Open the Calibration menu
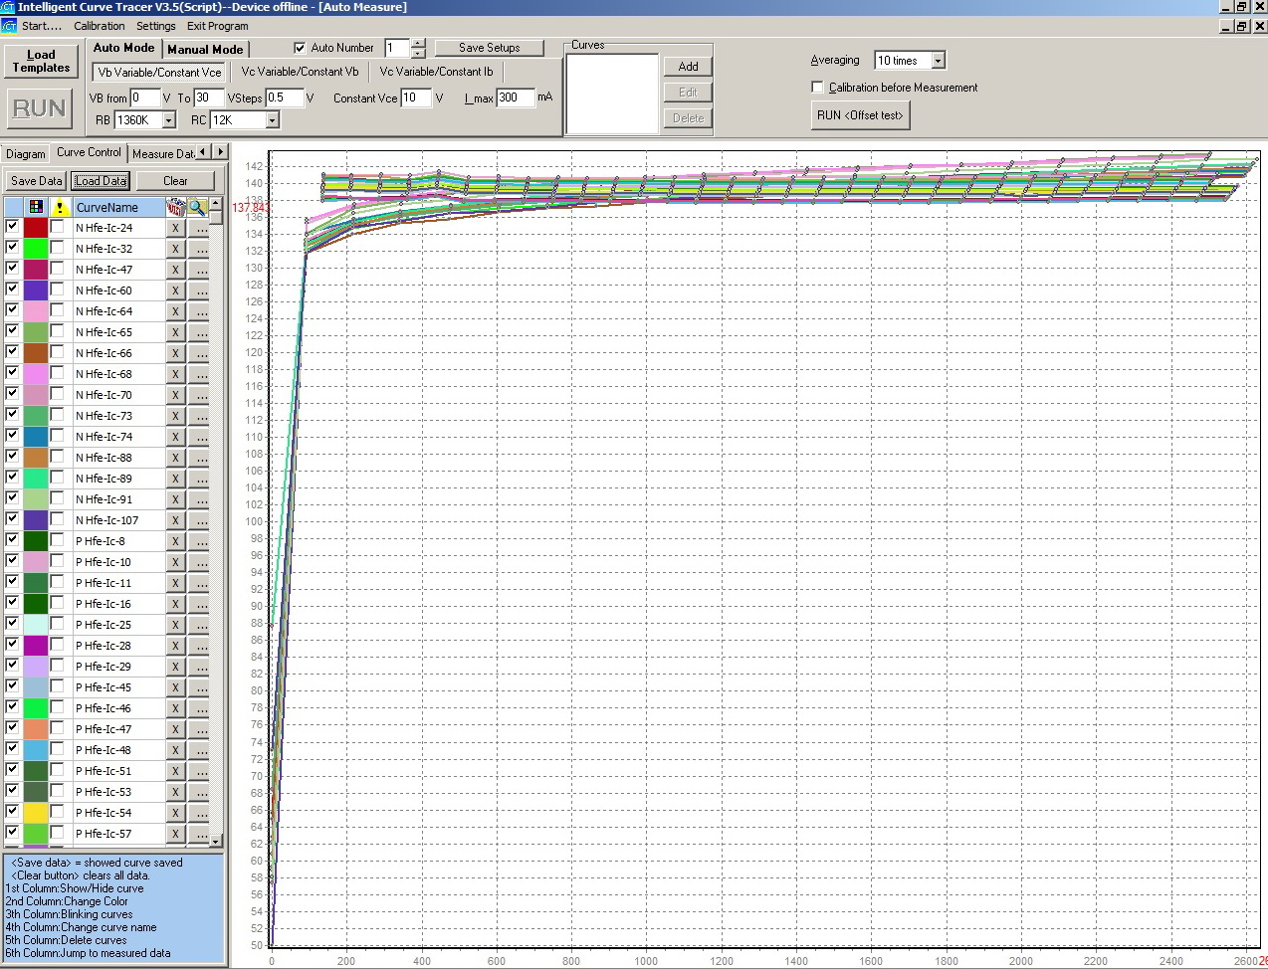This screenshot has width=1268, height=970. point(100,26)
